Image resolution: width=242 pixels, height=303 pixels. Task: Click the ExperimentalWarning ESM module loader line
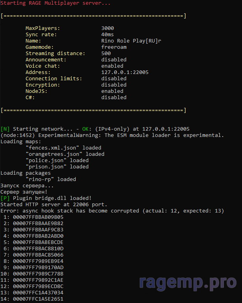click(112, 135)
